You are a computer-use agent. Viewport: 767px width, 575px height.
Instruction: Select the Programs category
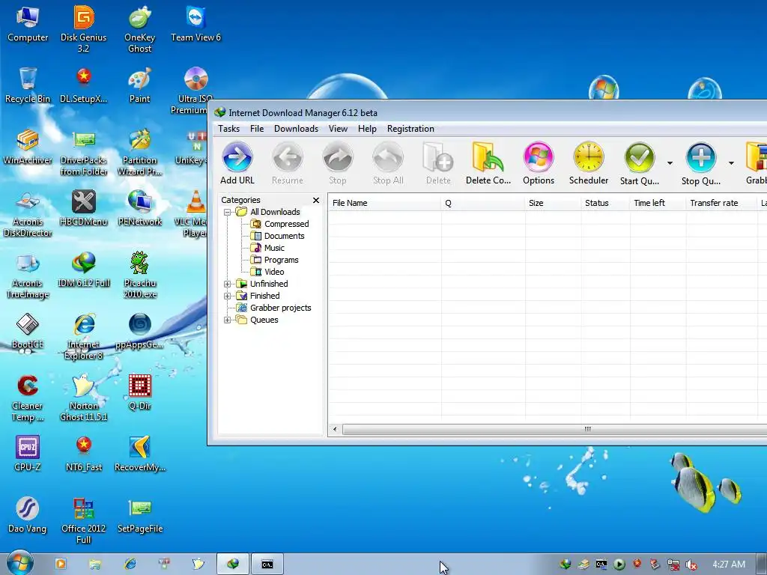pyautogui.click(x=274, y=260)
